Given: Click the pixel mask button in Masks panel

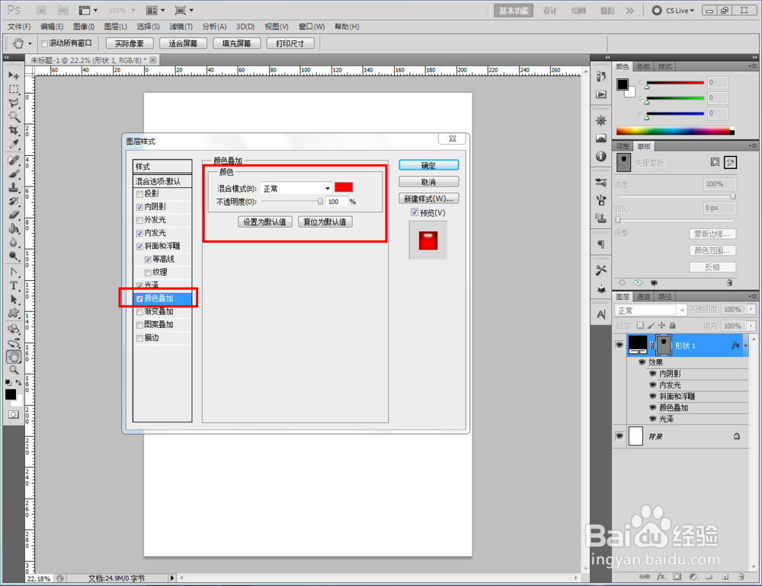Looking at the screenshot, I should click(715, 162).
